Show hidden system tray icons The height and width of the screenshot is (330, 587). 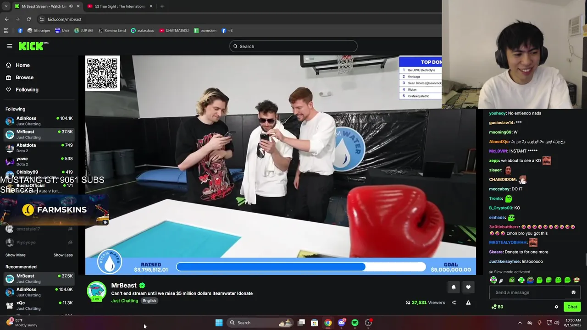click(520, 323)
